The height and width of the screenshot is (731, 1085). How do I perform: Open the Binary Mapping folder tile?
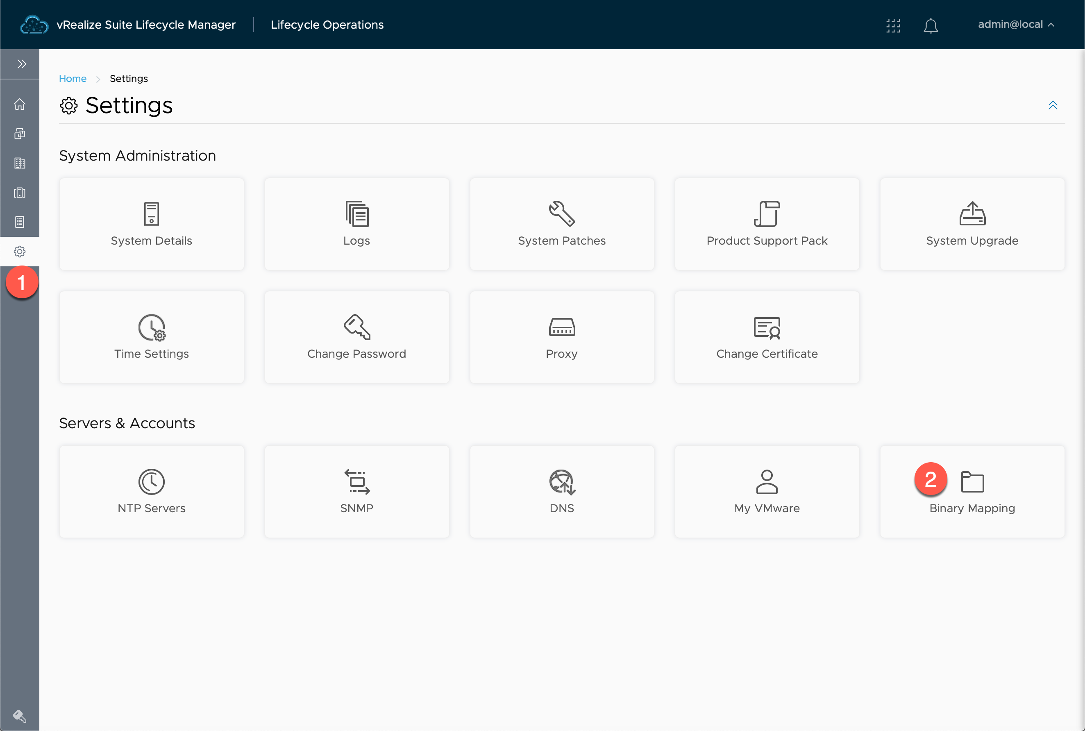tap(972, 491)
